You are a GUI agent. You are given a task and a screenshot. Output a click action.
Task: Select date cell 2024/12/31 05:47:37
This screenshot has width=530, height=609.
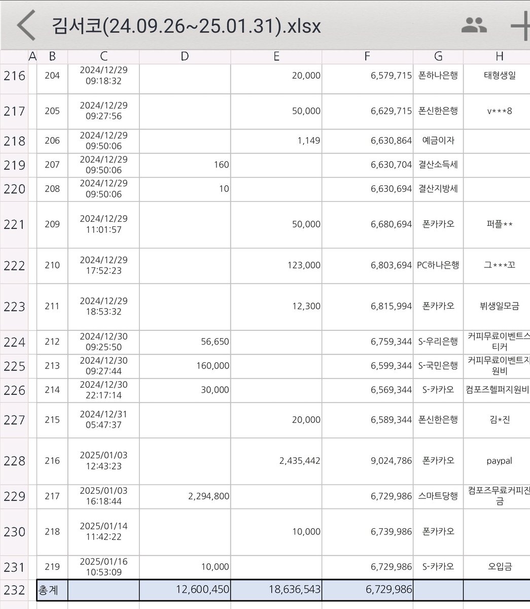pyautogui.click(x=103, y=420)
